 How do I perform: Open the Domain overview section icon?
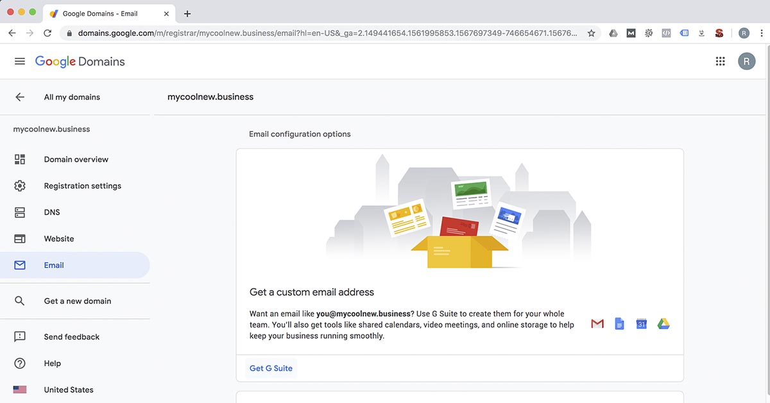coord(20,159)
